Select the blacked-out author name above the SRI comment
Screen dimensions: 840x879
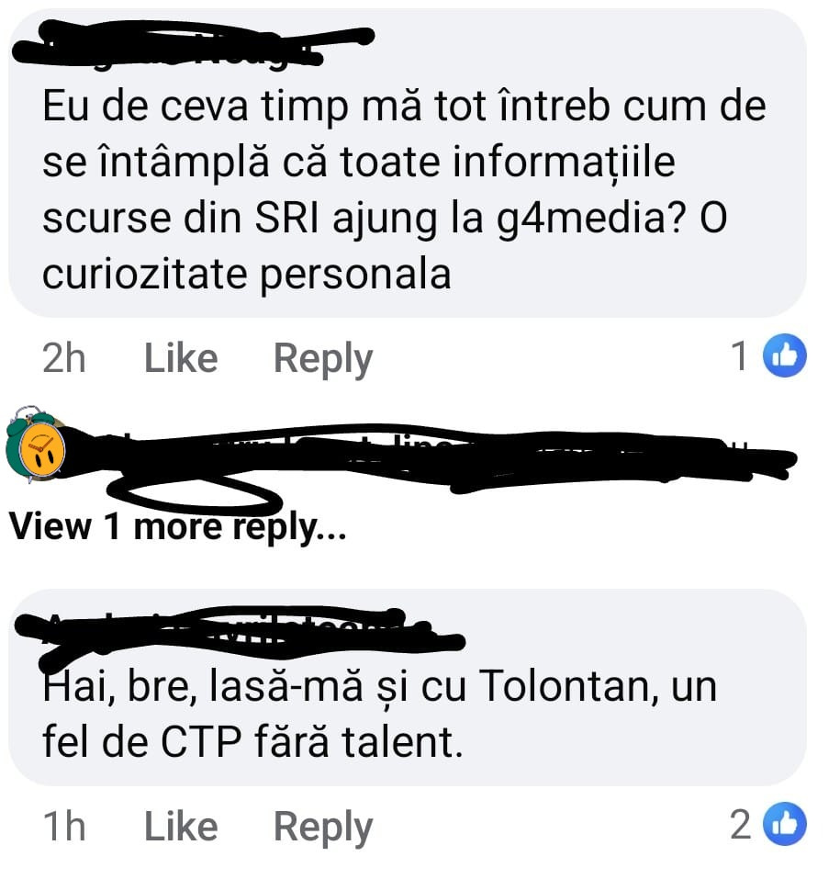(x=193, y=44)
